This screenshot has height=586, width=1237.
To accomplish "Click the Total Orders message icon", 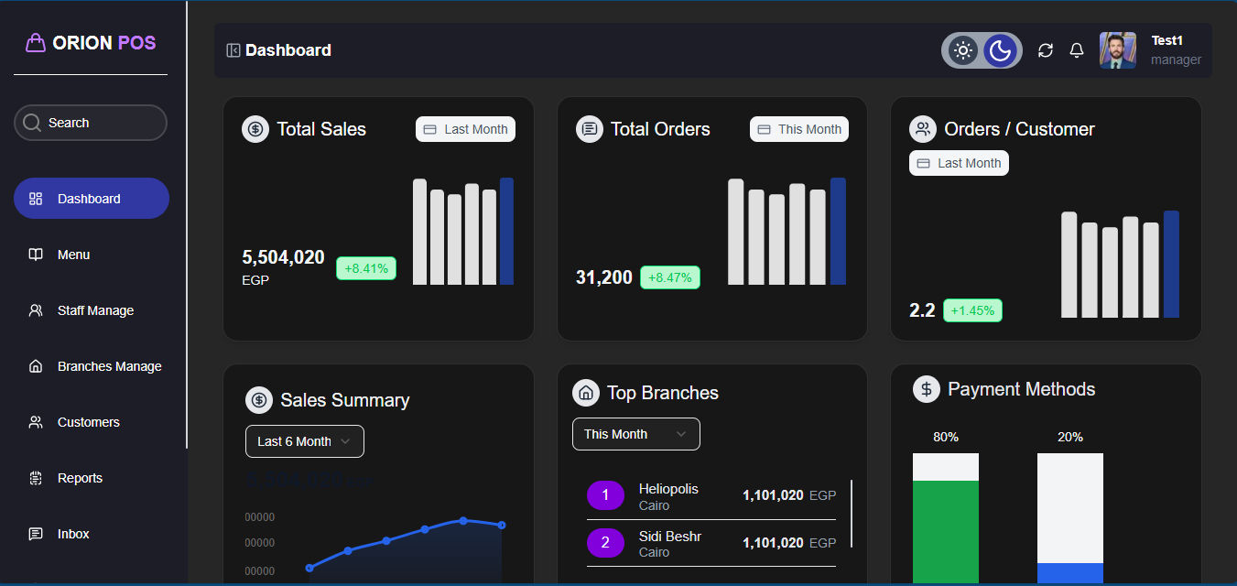I will tap(590, 129).
